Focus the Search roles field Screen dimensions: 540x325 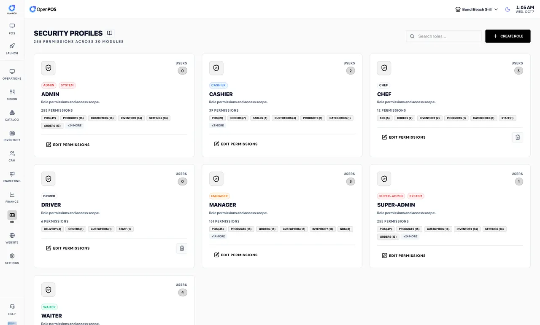tap(444, 36)
